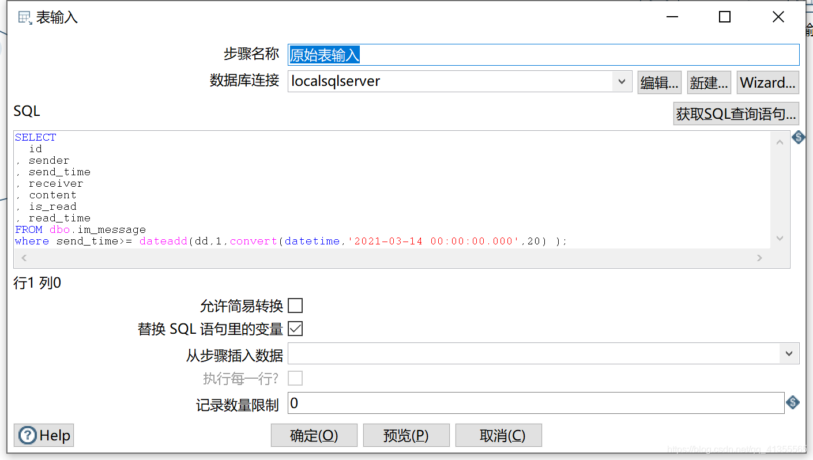Toggle the disabled 执行每一行 checkbox
The width and height of the screenshot is (813, 460).
pyautogui.click(x=295, y=378)
